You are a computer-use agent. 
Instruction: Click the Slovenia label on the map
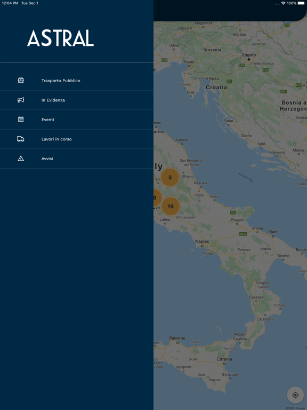tap(212, 50)
